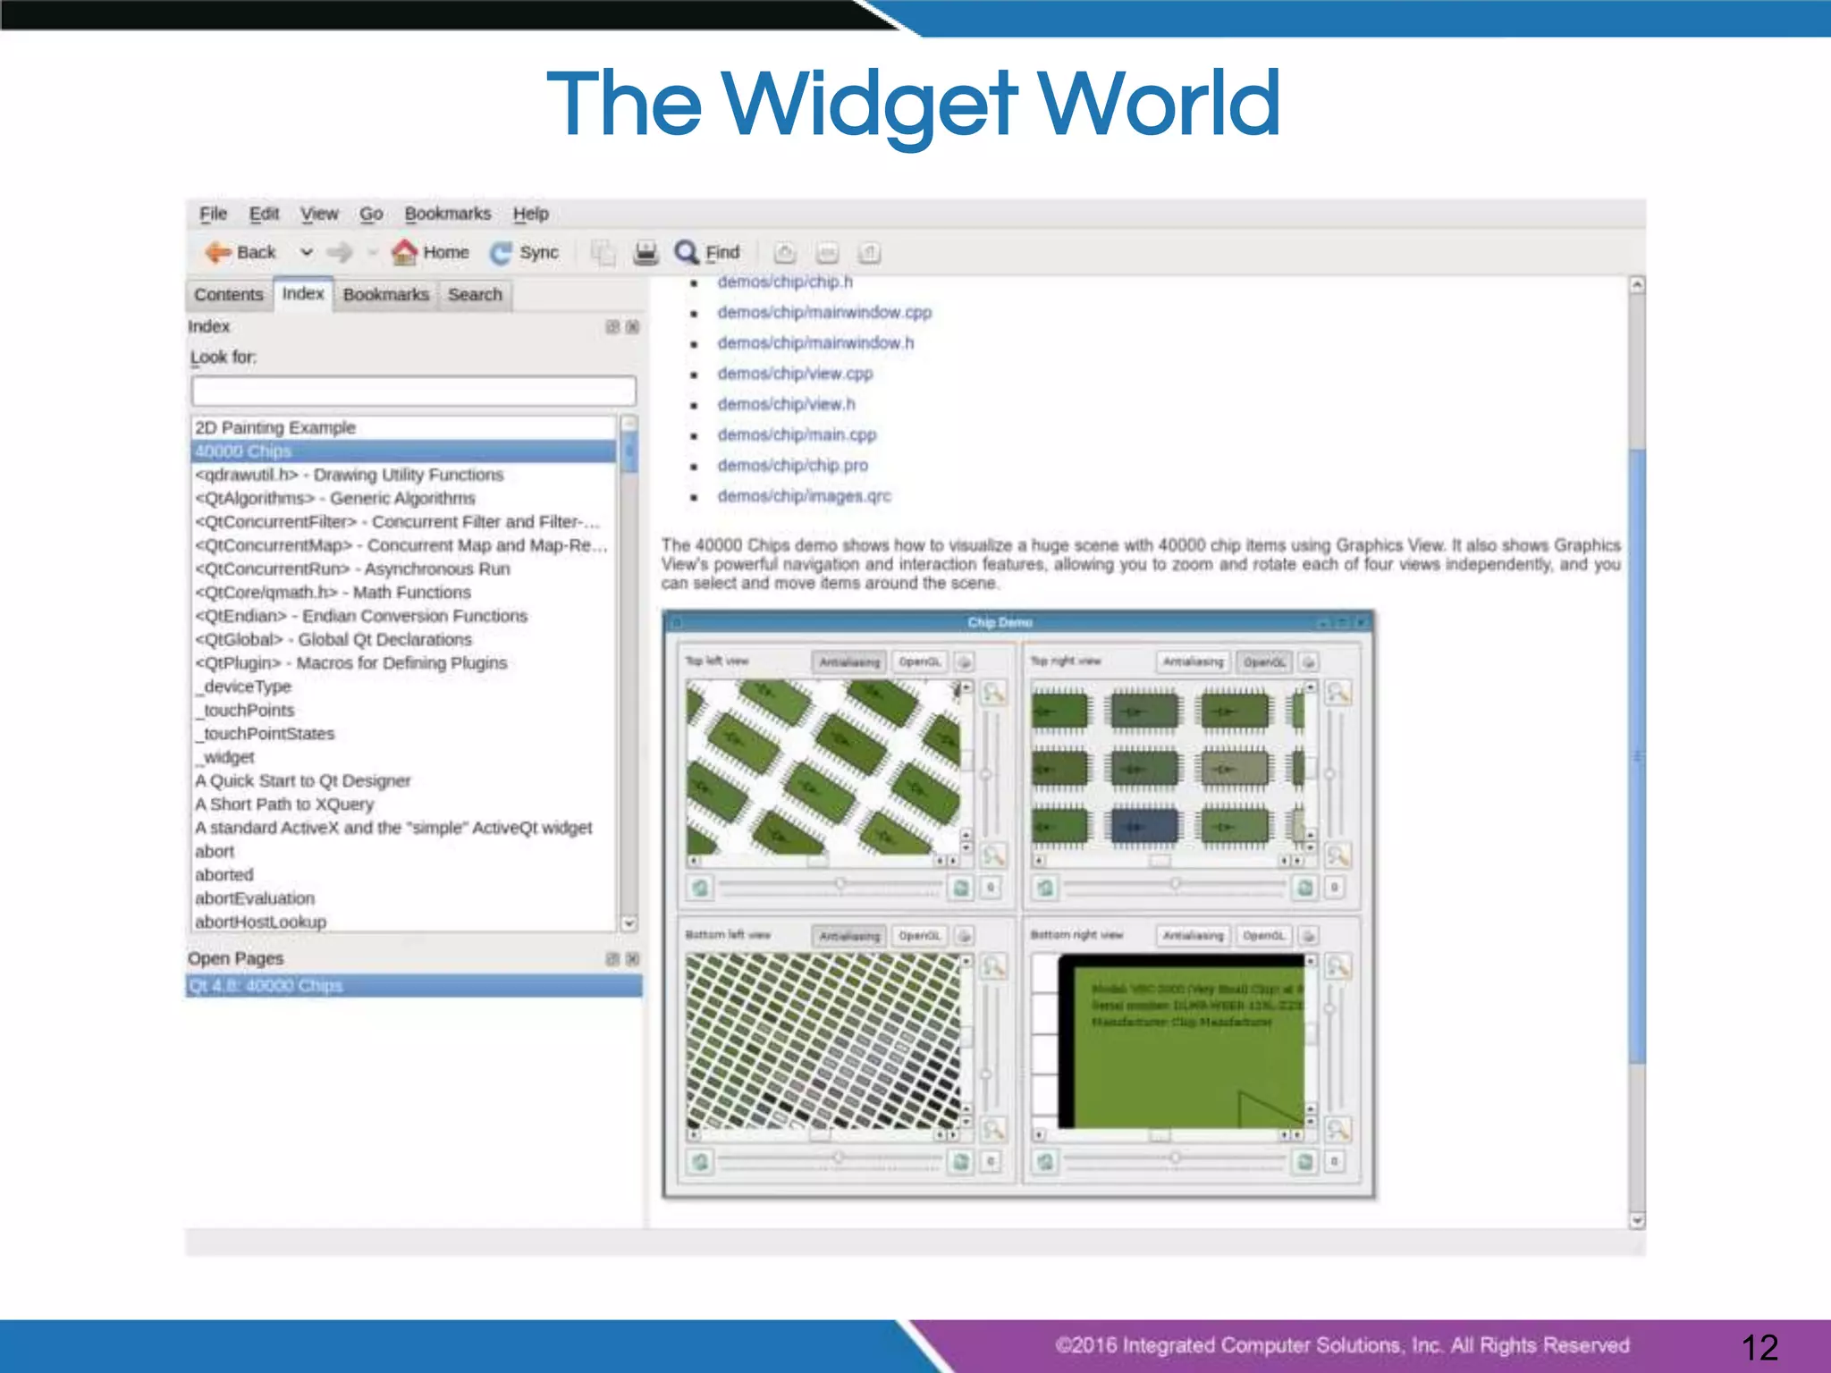Screen dimensions: 1831x1373
Task: Click print icon in Top right view
Action: [x=1308, y=662]
